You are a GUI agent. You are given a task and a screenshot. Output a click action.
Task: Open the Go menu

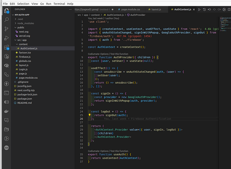[42, 4]
